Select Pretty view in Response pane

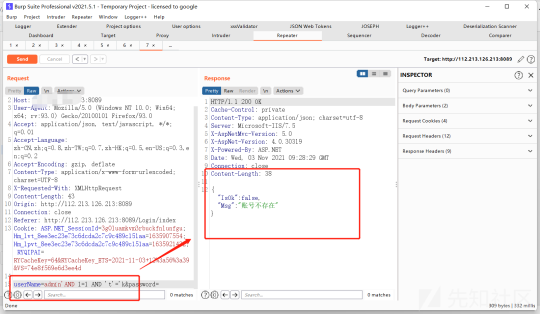[212, 91]
